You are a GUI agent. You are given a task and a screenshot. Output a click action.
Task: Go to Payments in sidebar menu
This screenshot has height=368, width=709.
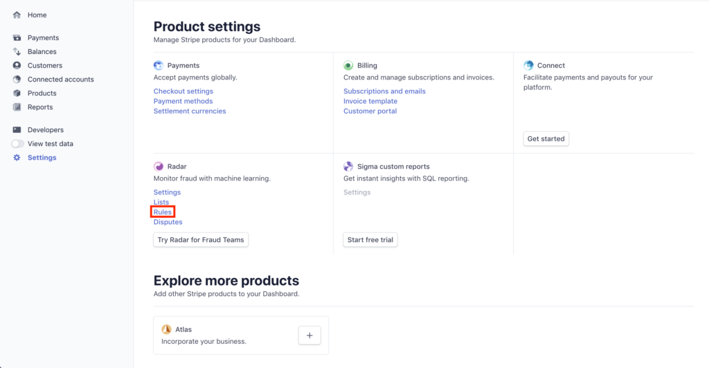43,38
